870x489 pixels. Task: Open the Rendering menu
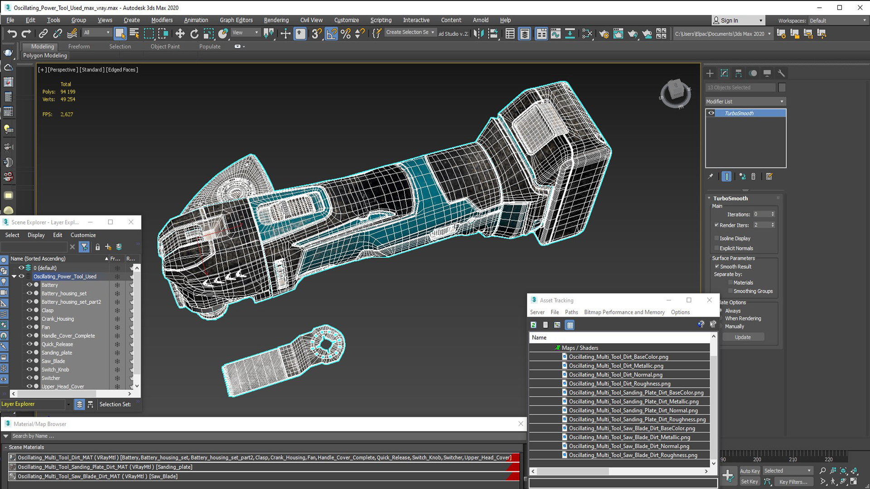(x=276, y=20)
